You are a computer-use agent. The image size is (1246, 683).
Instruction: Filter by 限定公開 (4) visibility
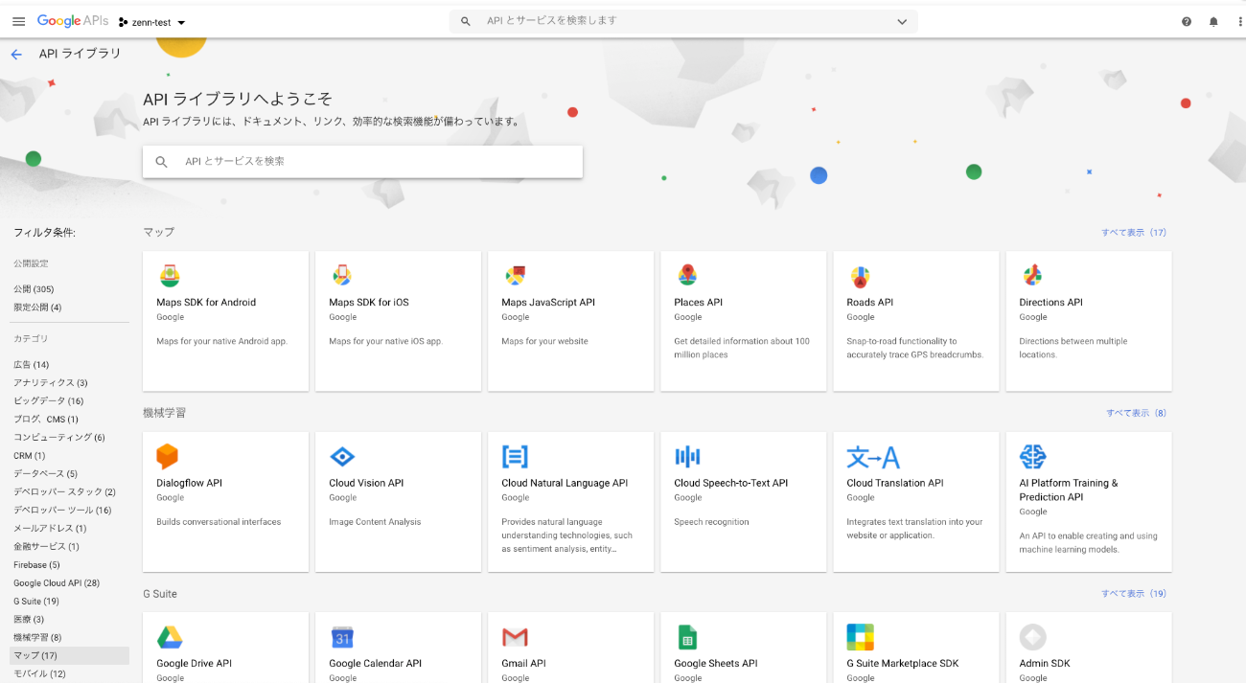37,307
